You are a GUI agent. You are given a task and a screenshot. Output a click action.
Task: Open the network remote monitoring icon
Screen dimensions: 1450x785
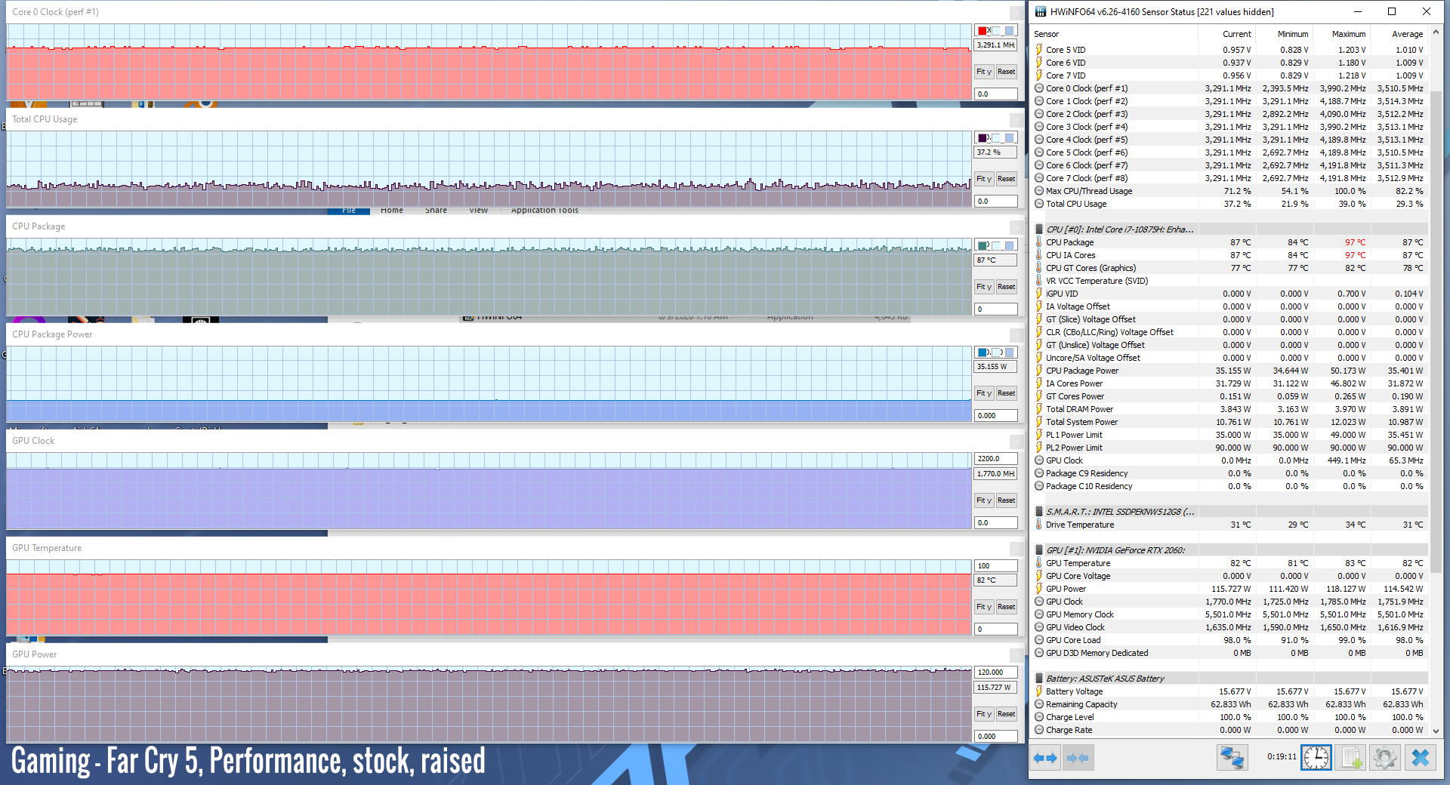click(x=1232, y=758)
